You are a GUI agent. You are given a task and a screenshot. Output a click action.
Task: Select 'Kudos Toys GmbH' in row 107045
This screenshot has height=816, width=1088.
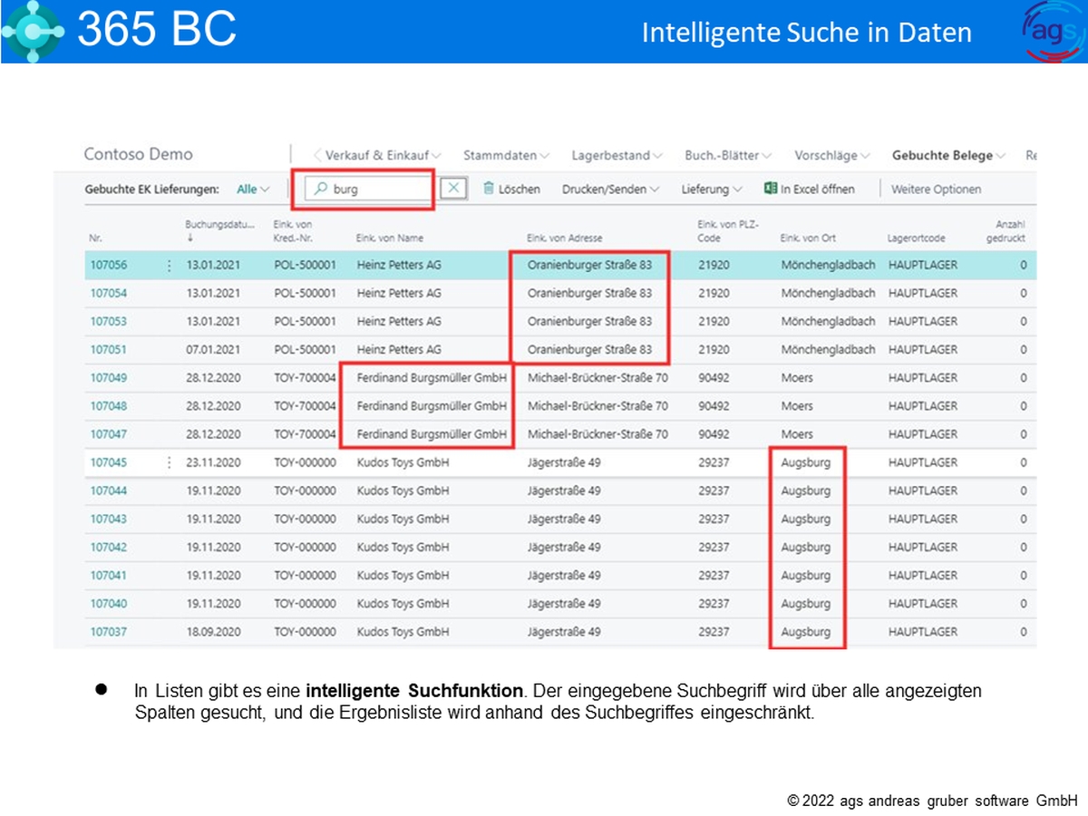pos(403,462)
